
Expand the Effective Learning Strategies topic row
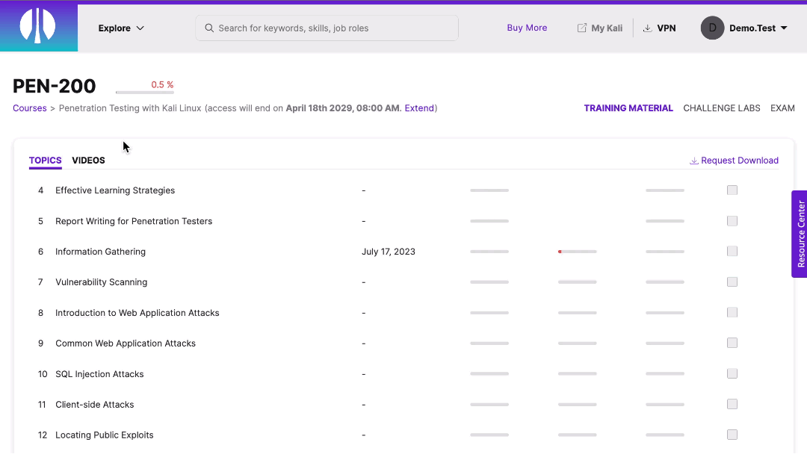(x=115, y=190)
